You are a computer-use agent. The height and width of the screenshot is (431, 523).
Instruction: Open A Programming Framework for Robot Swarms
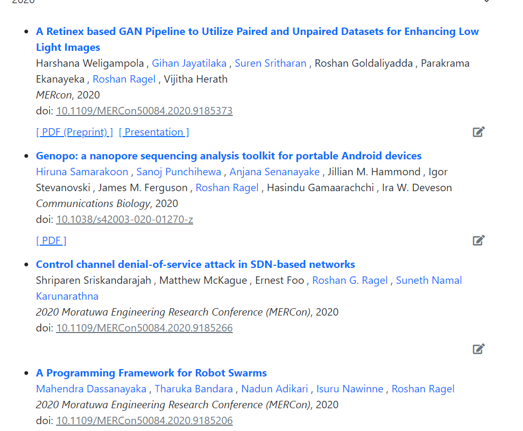151,373
